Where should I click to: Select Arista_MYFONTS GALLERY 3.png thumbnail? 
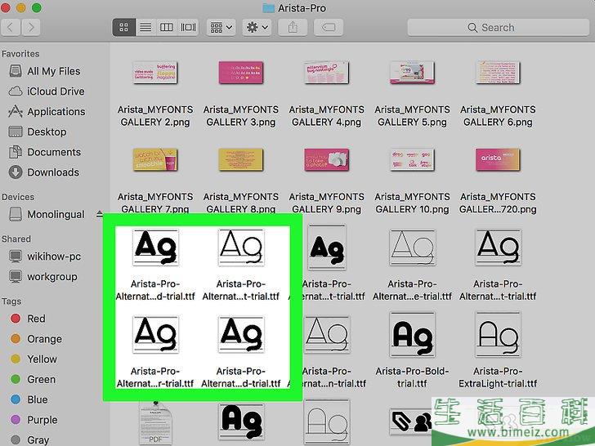(241, 73)
